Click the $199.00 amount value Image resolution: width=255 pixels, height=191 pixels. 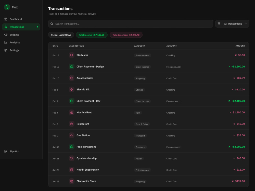(240, 181)
